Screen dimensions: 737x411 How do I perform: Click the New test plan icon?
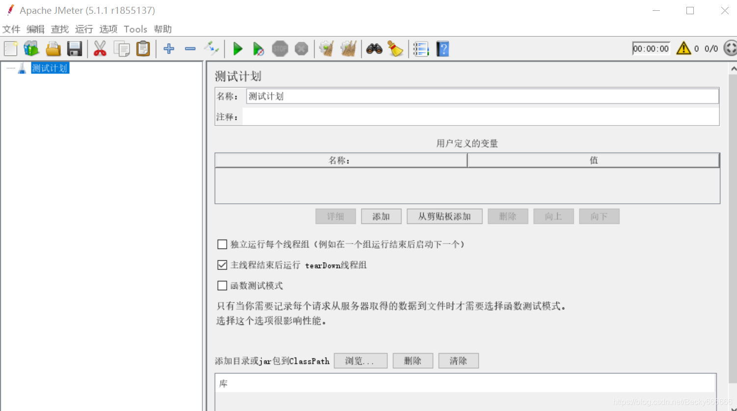pos(11,49)
